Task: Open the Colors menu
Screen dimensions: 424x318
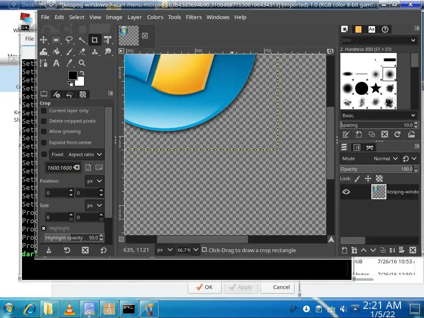Action: [155, 17]
